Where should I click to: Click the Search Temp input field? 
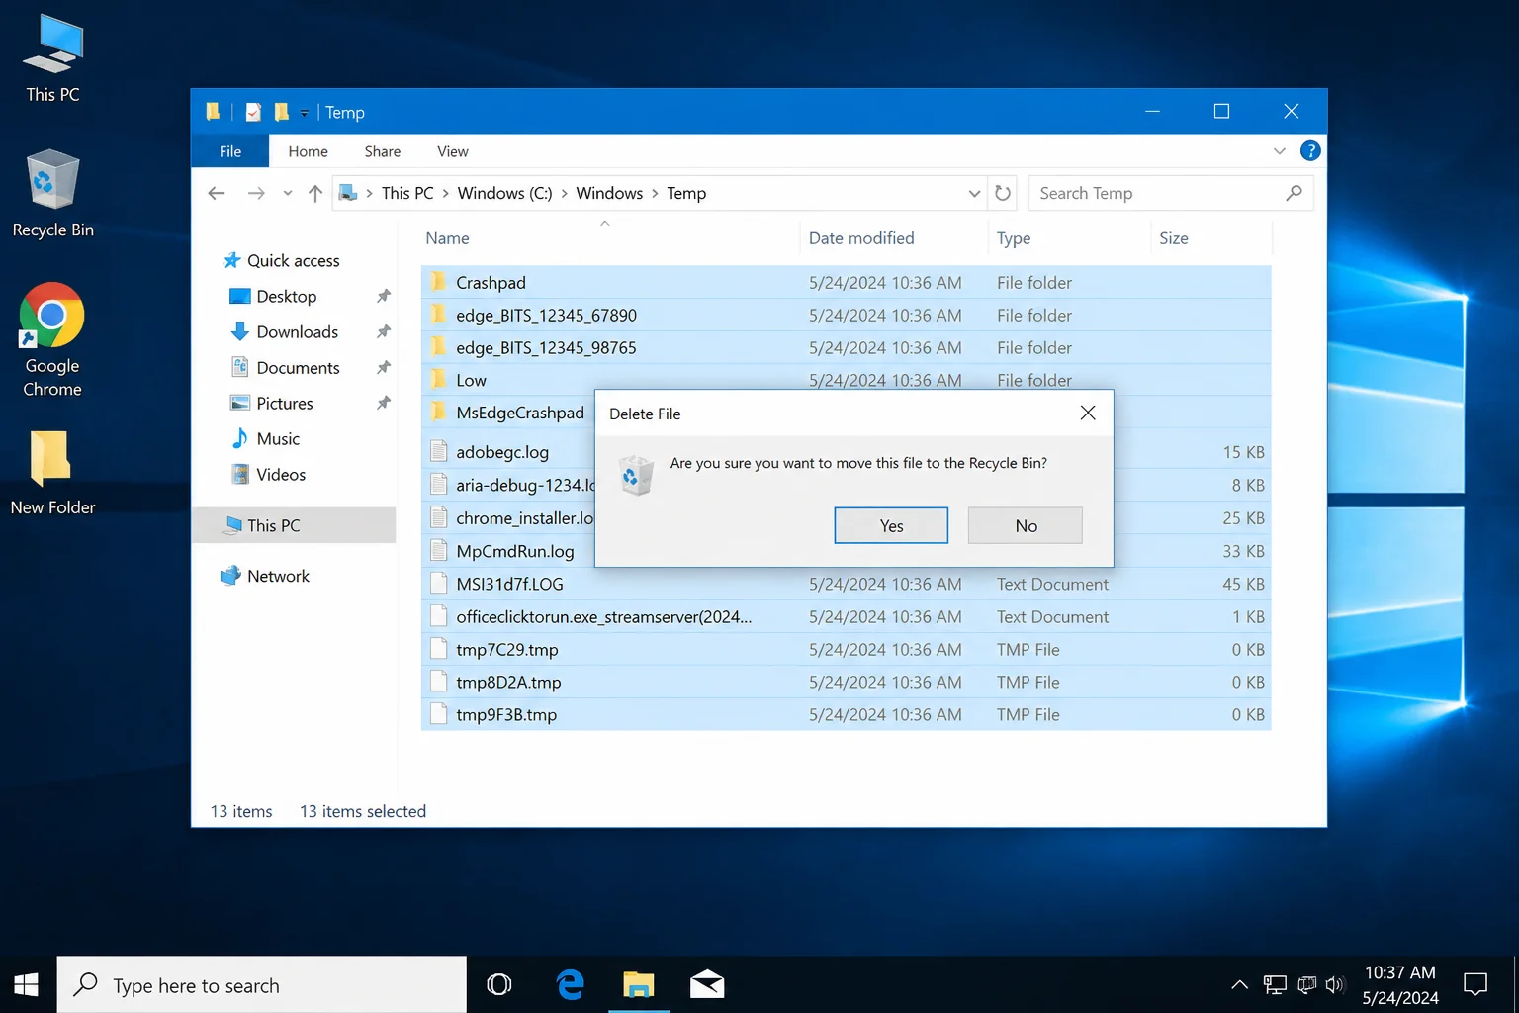1154,193
